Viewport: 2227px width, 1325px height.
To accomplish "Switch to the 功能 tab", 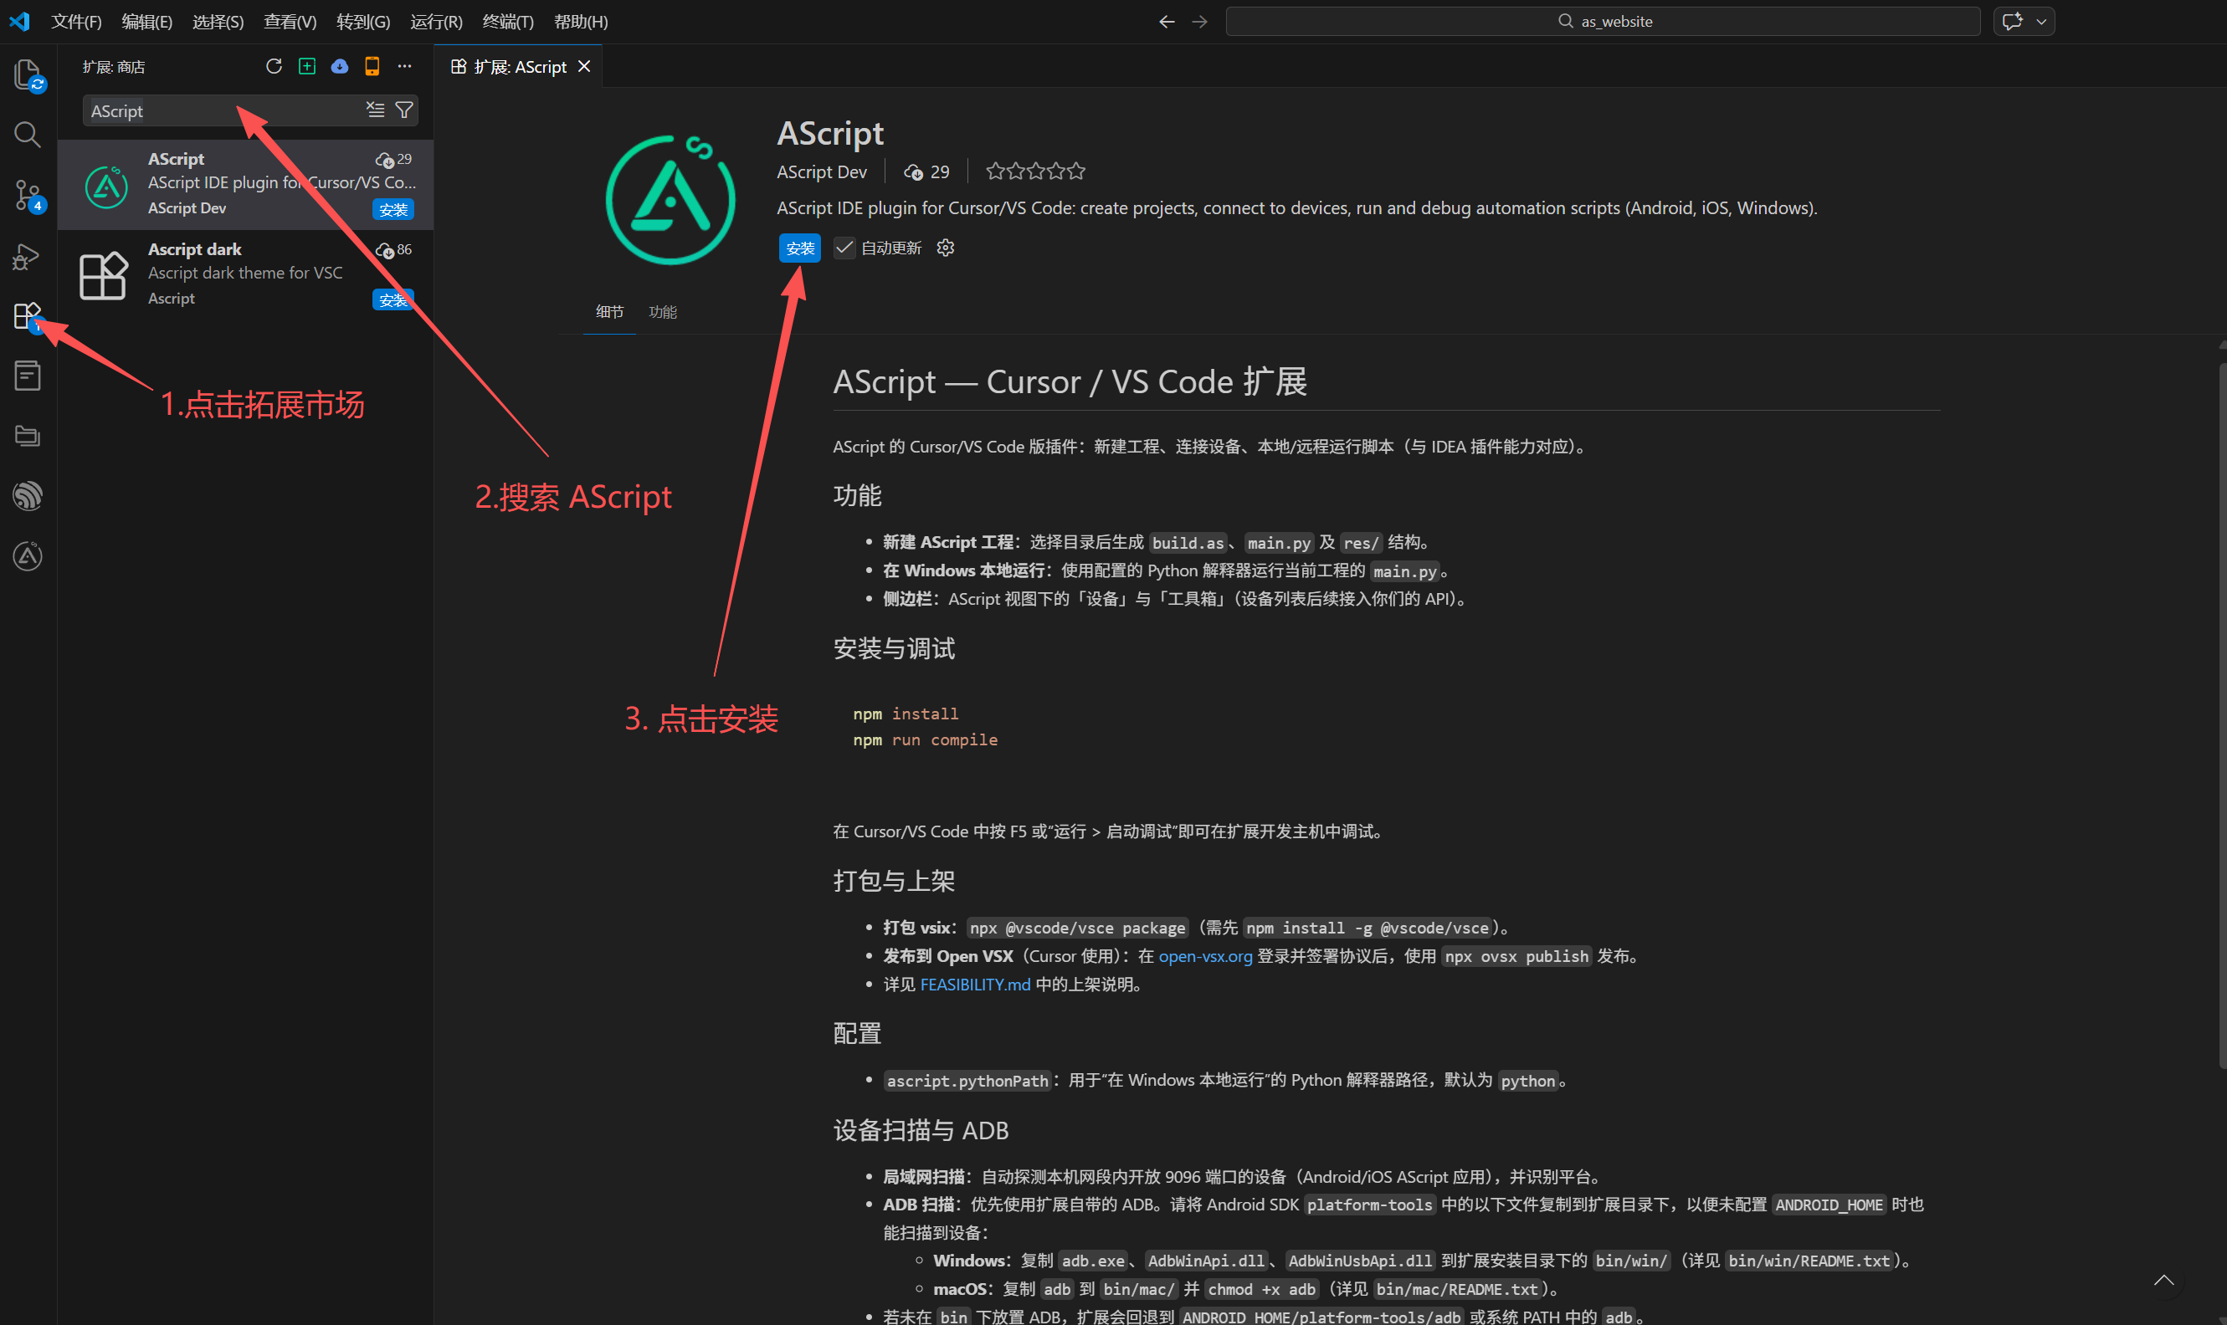I will (x=662, y=312).
